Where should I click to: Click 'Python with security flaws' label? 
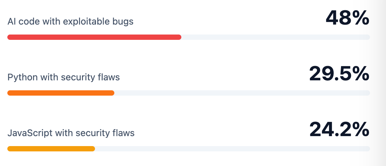pyautogui.click(x=63, y=77)
